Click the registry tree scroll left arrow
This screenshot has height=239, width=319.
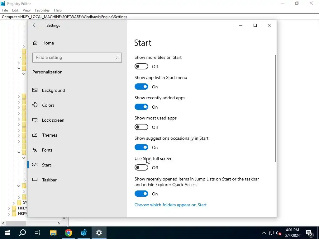click(x=3, y=223)
